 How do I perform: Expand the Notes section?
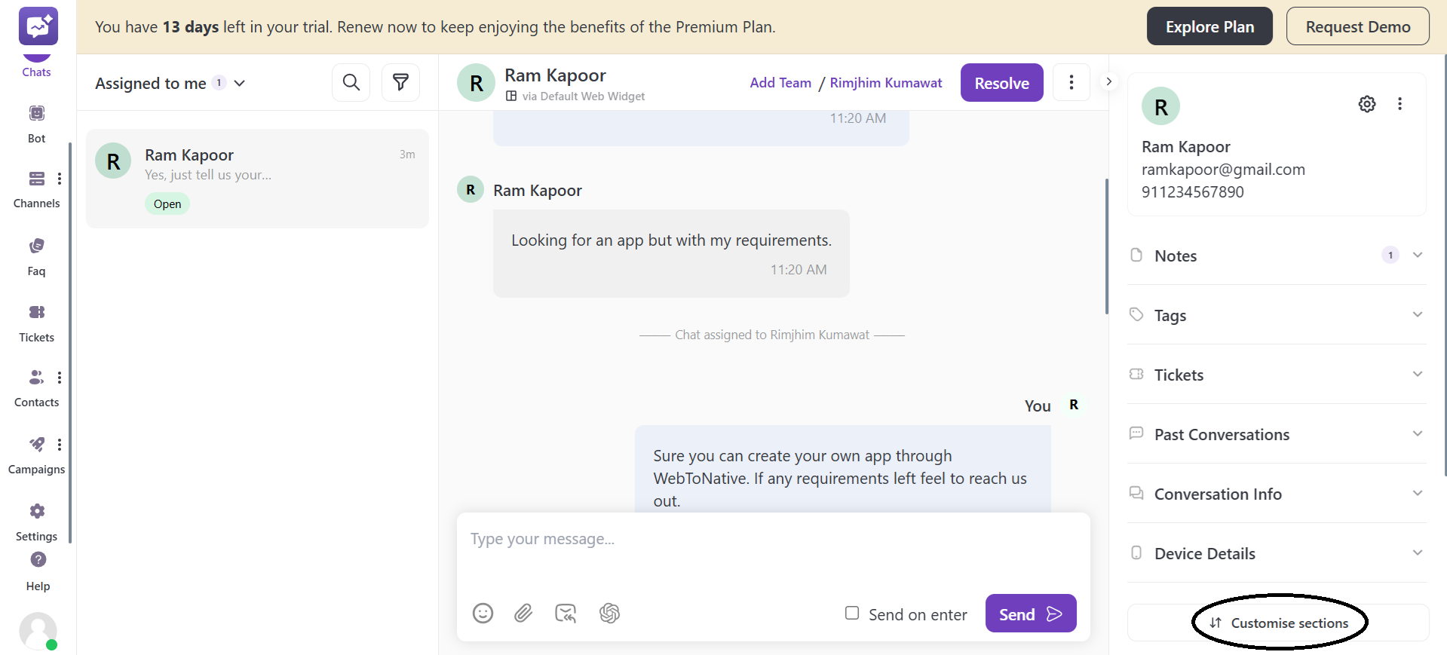click(x=1417, y=256)
